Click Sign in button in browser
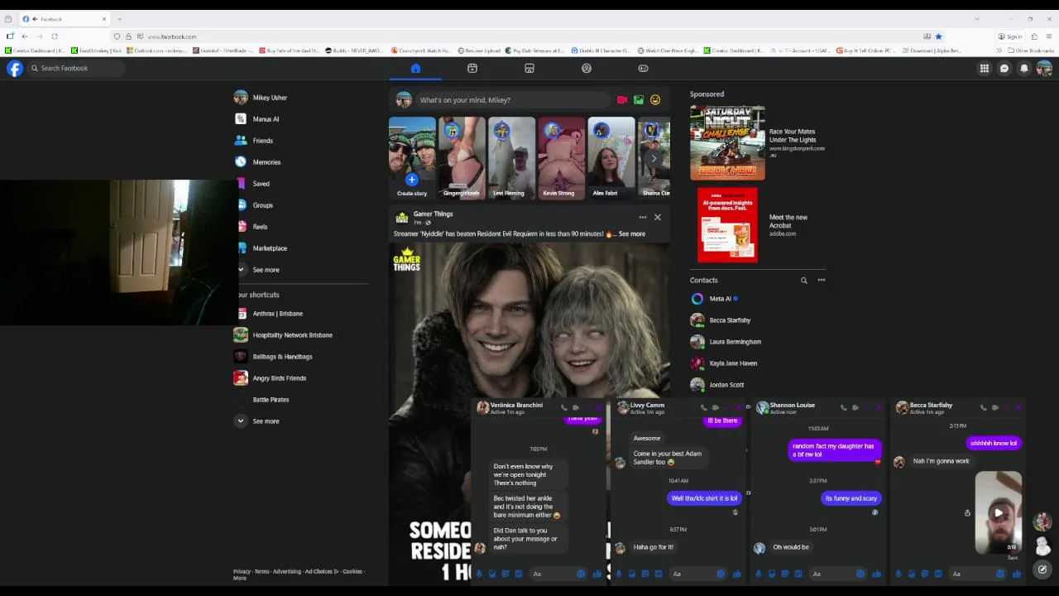 1010,36
